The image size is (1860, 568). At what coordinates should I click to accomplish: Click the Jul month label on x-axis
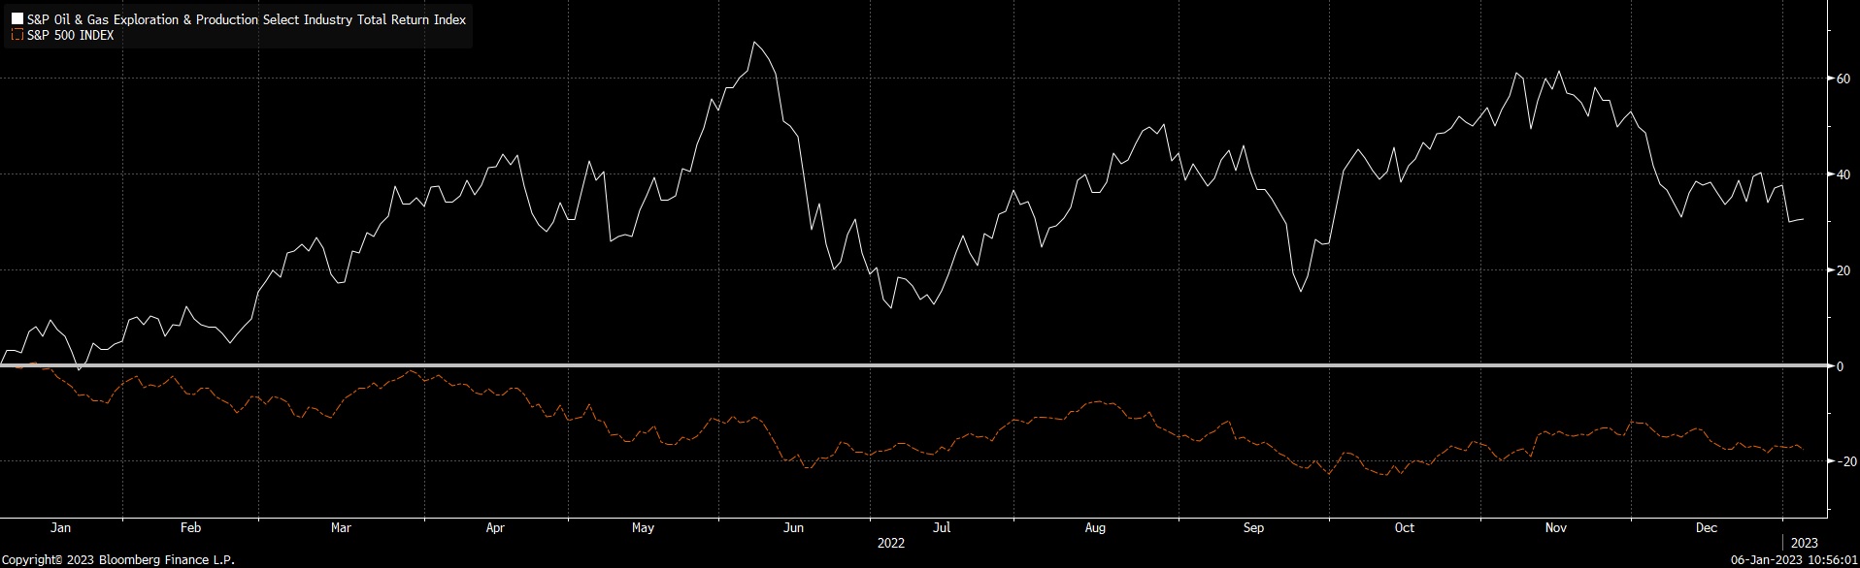[942, 528]
